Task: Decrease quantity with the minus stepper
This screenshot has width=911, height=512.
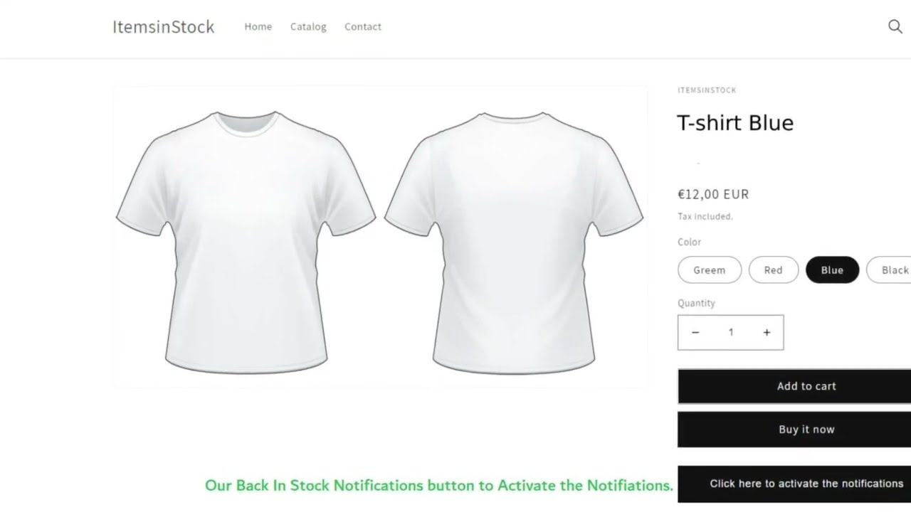Action: (x=695, y=332)
